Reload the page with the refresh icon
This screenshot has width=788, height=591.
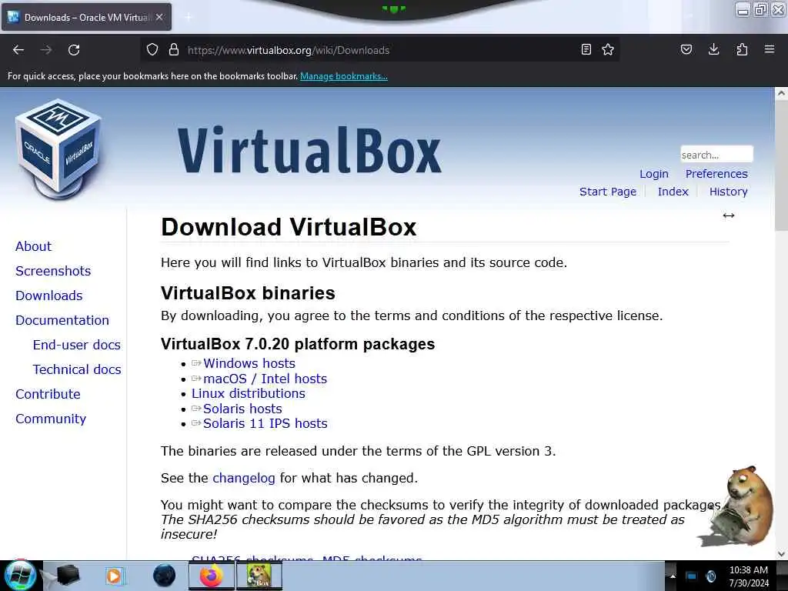(74, 50)
